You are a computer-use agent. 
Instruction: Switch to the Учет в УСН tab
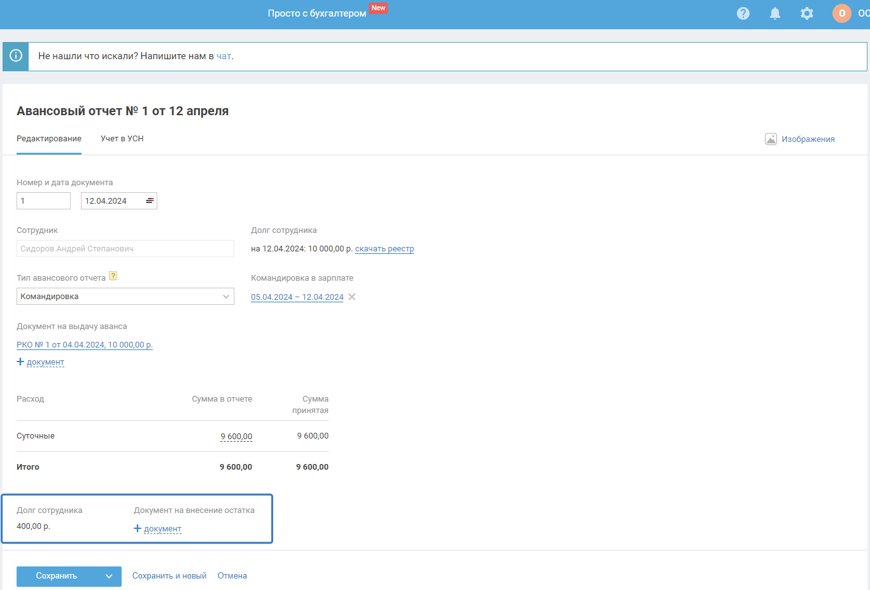122,139
